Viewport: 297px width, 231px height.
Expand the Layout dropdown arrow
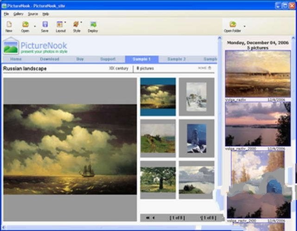point(65,22)
